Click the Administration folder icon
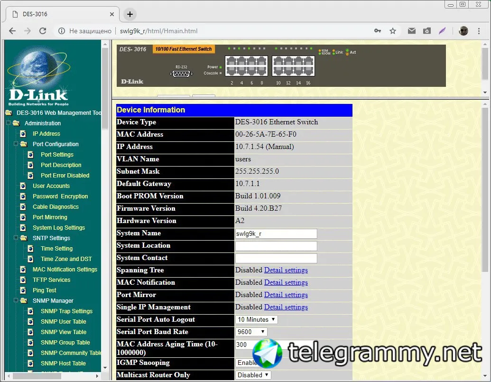 pyautogui.click(x=16, y=123)
